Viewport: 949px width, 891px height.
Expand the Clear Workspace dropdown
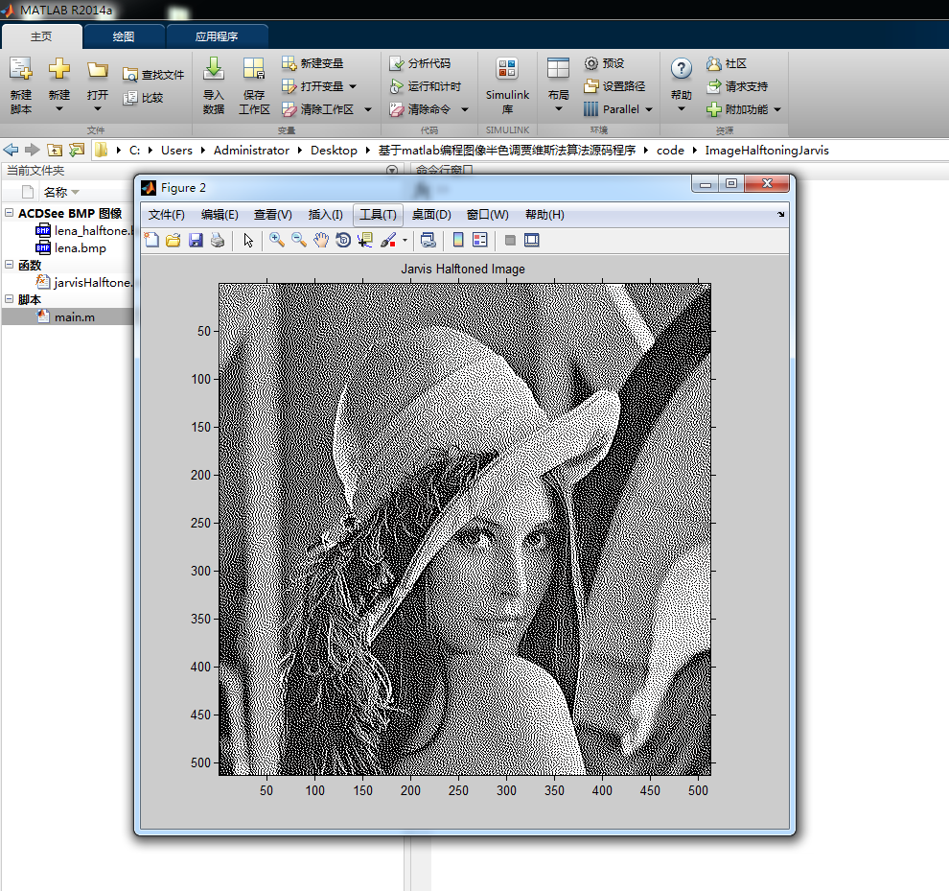click(x=367, y=109)
